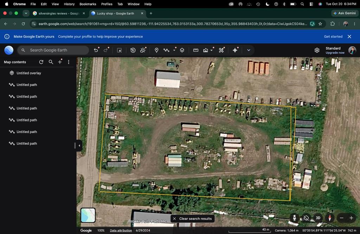Select the draw path tool in toolbar

pos(166,50)
